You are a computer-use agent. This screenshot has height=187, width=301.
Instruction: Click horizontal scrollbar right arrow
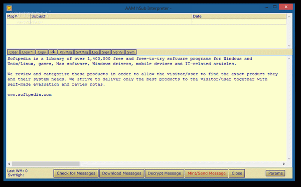284,164
